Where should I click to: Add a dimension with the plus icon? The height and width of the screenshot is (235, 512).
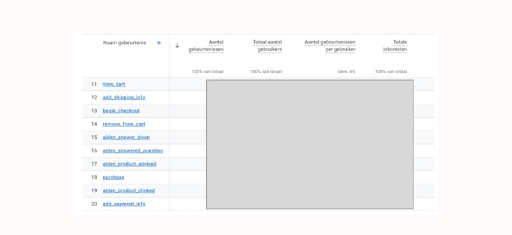[x=159, y=43]
